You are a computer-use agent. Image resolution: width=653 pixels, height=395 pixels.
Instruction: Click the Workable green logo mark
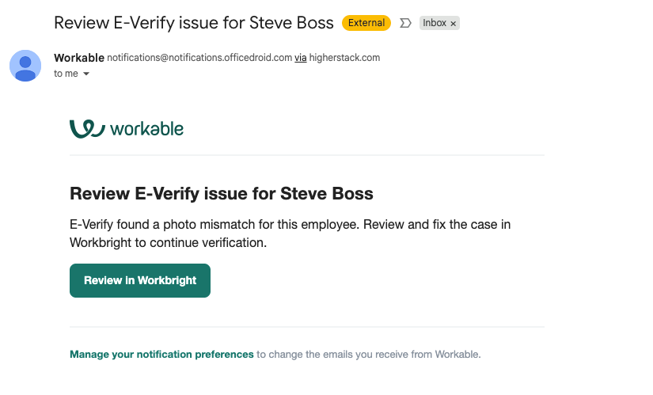(x=87, y=128)
